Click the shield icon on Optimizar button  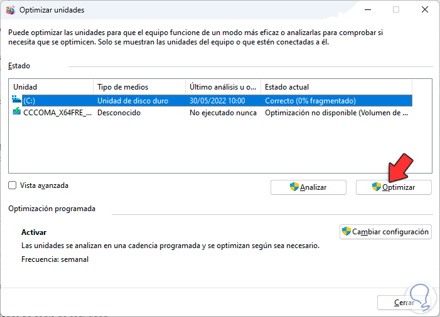[x=377, y=187]
